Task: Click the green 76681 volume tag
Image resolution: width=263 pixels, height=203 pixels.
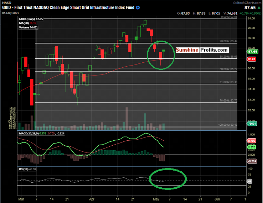Action: [252, 124]
